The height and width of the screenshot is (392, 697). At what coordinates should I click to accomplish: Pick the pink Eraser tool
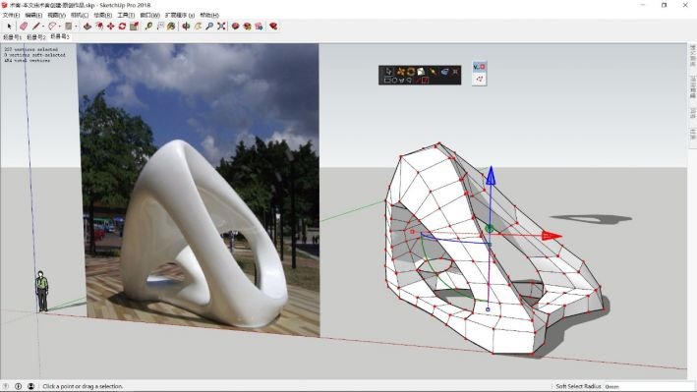tap(24, 27)
